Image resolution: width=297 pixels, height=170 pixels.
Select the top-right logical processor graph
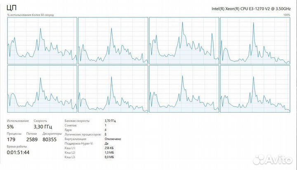point(255,41)
